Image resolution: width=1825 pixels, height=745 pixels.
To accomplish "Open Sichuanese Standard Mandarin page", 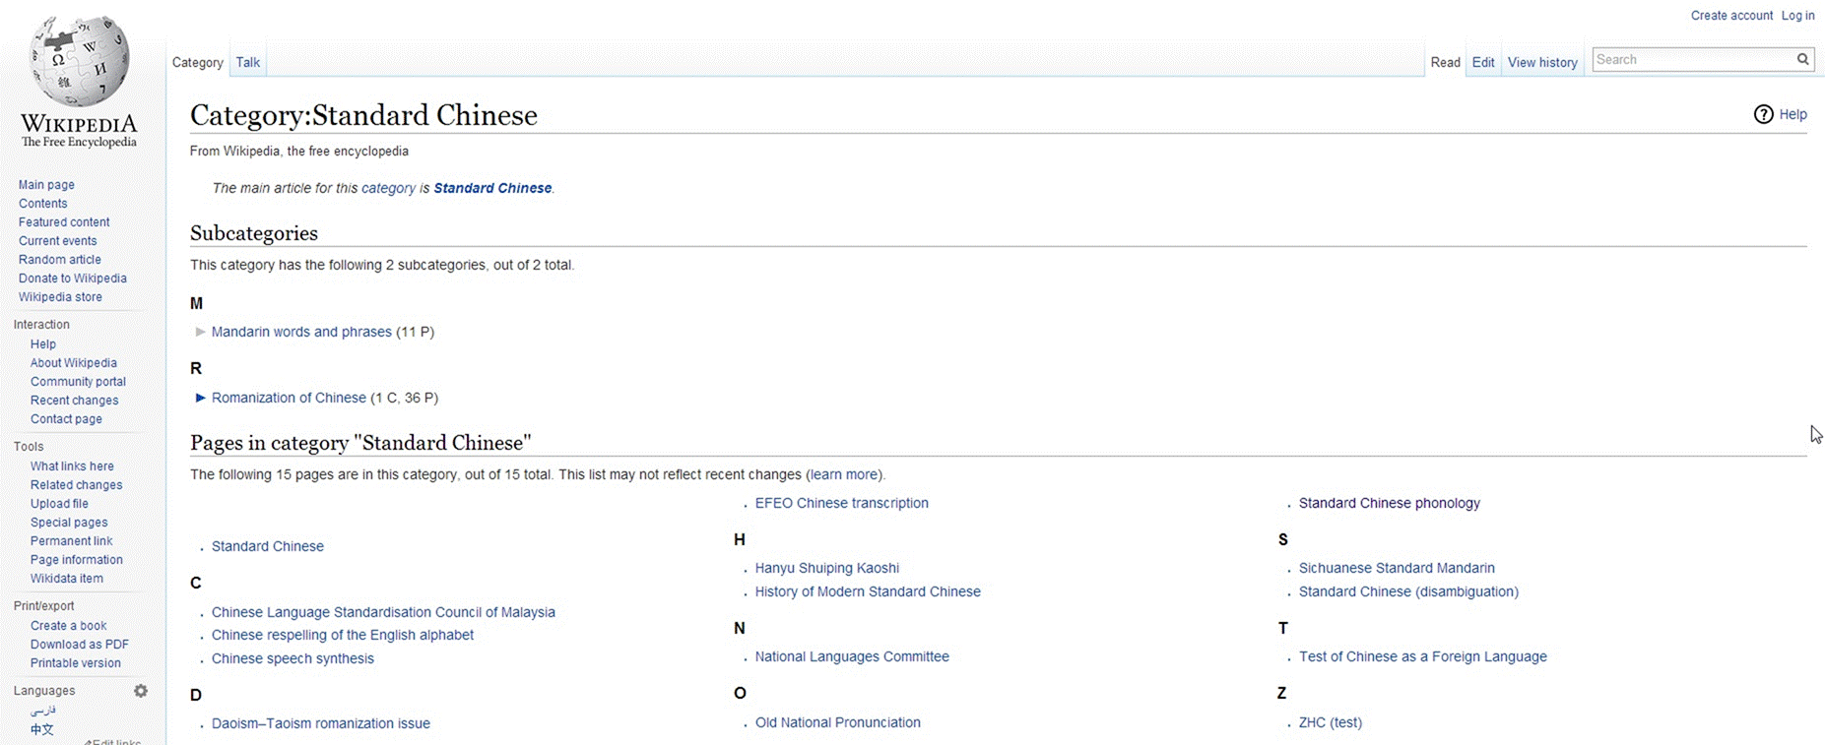I will coord(1397,568).
